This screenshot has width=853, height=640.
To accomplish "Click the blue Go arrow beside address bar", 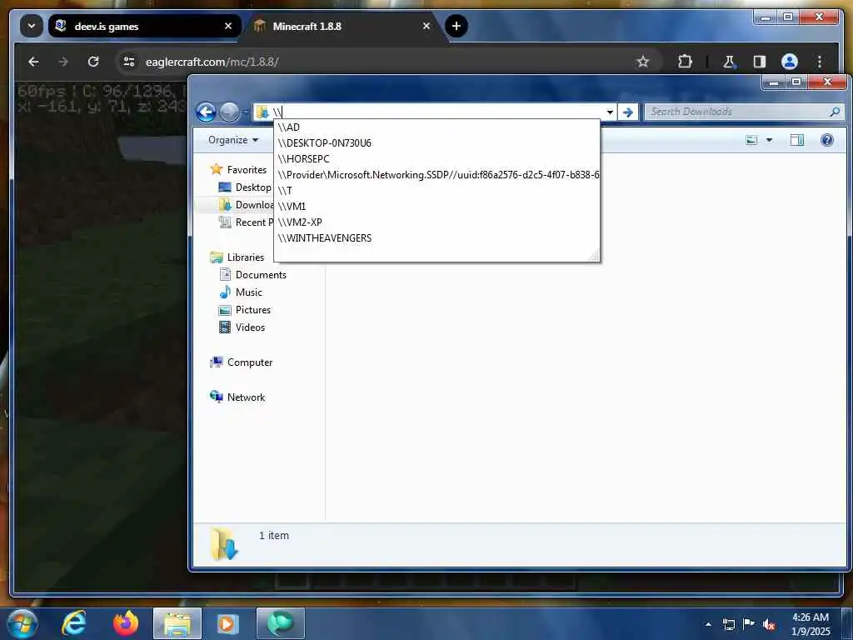I will pyautogui.click(x=628, y=112).
